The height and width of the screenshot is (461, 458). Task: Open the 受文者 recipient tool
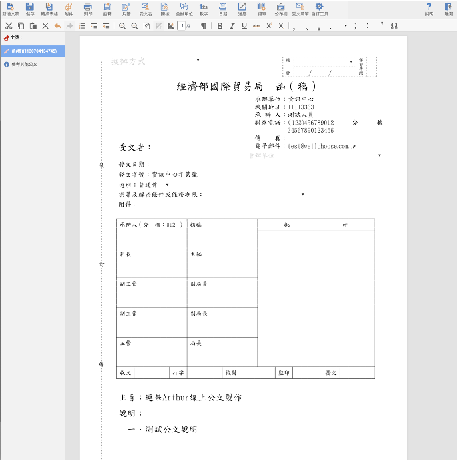tap(145, 9)
